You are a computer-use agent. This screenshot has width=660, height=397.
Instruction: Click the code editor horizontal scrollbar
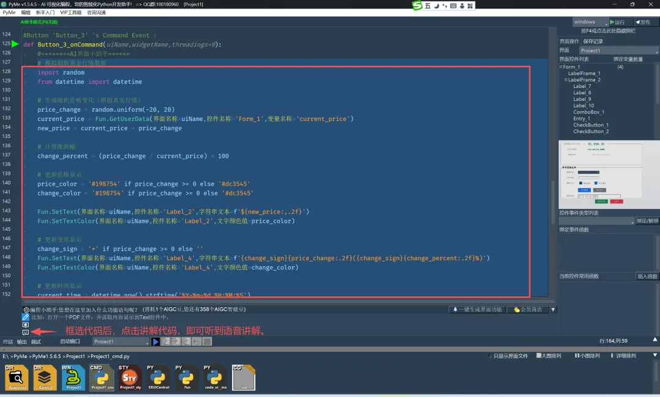pyautogui.click(x=289, y=302)
